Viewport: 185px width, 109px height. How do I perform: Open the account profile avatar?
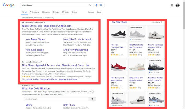(x=177, y=5)
